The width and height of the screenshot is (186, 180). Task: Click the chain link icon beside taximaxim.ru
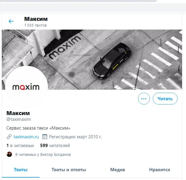[9, 137]
